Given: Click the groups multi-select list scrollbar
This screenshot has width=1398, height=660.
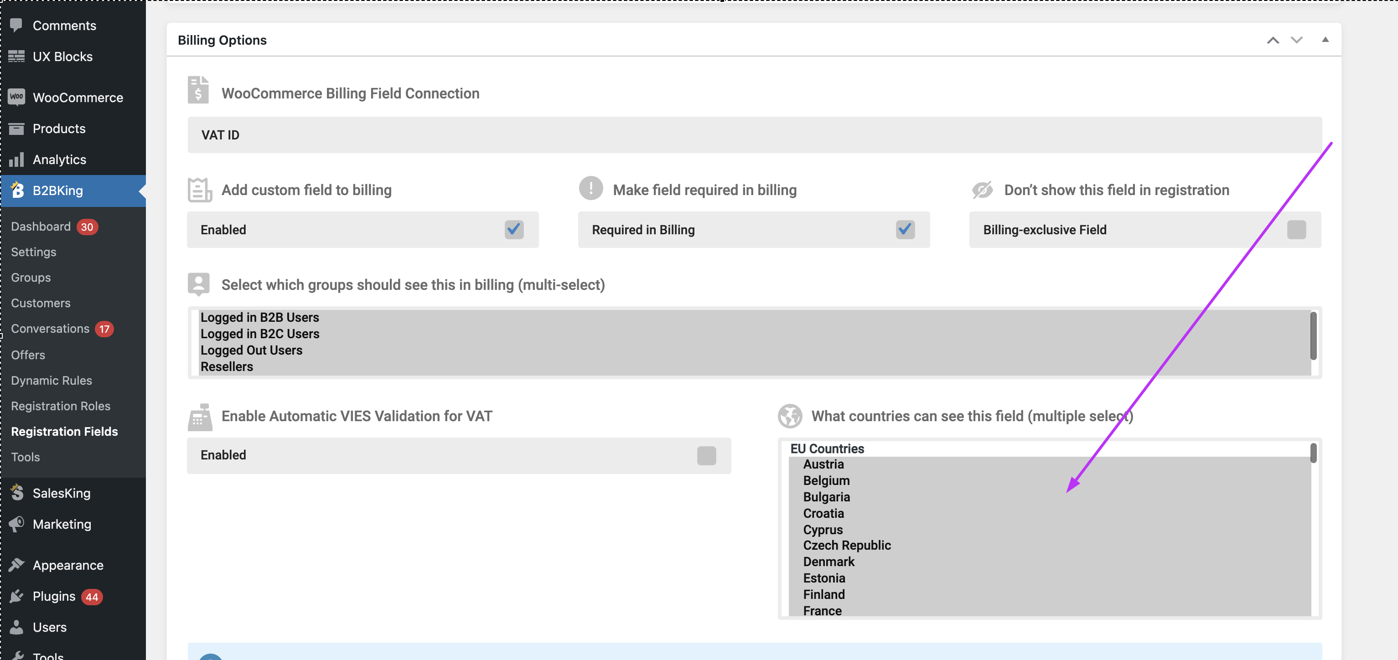Looking at the screenshot, I should [x=1313, y=335].
